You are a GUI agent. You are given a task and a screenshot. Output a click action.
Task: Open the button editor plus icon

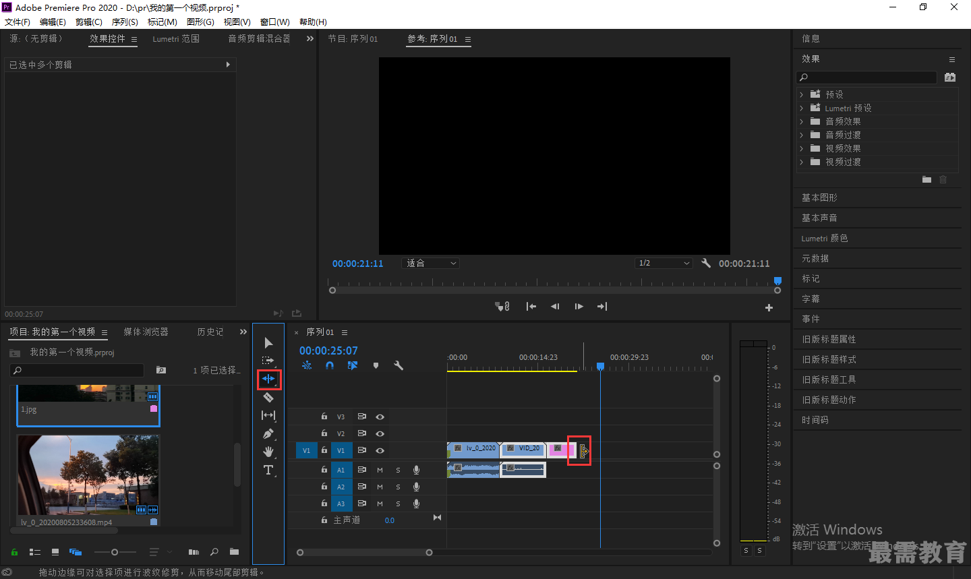(x=769, y=307)
